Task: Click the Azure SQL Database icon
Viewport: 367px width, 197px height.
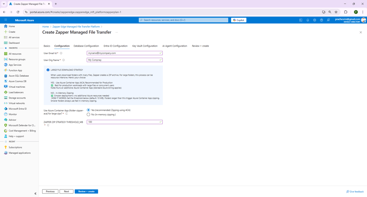Action: click(6, 76)
